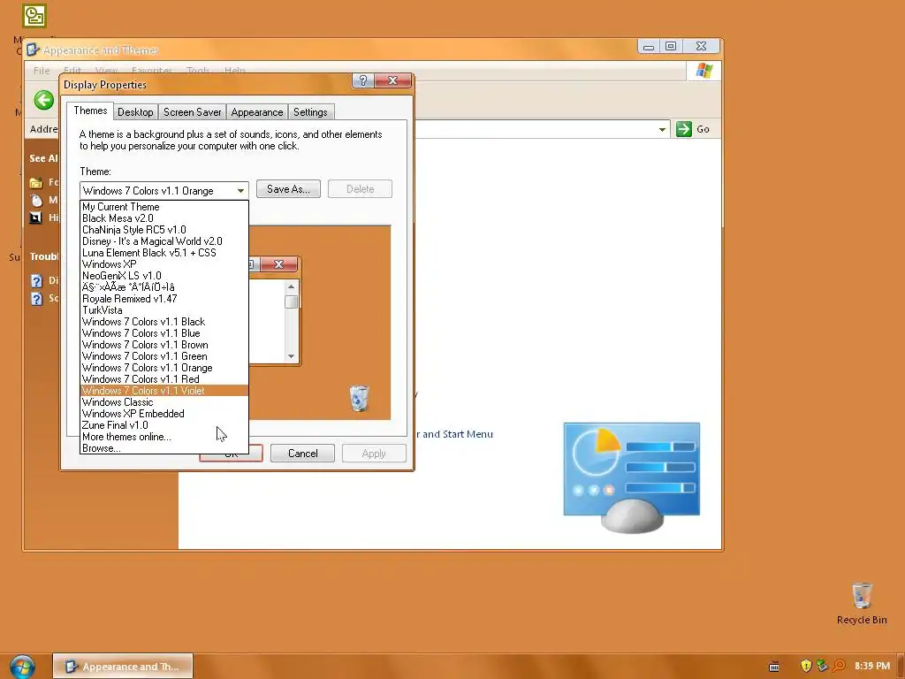Select 'Windows 7 Colors v1.1 Black'

(164, 322)
